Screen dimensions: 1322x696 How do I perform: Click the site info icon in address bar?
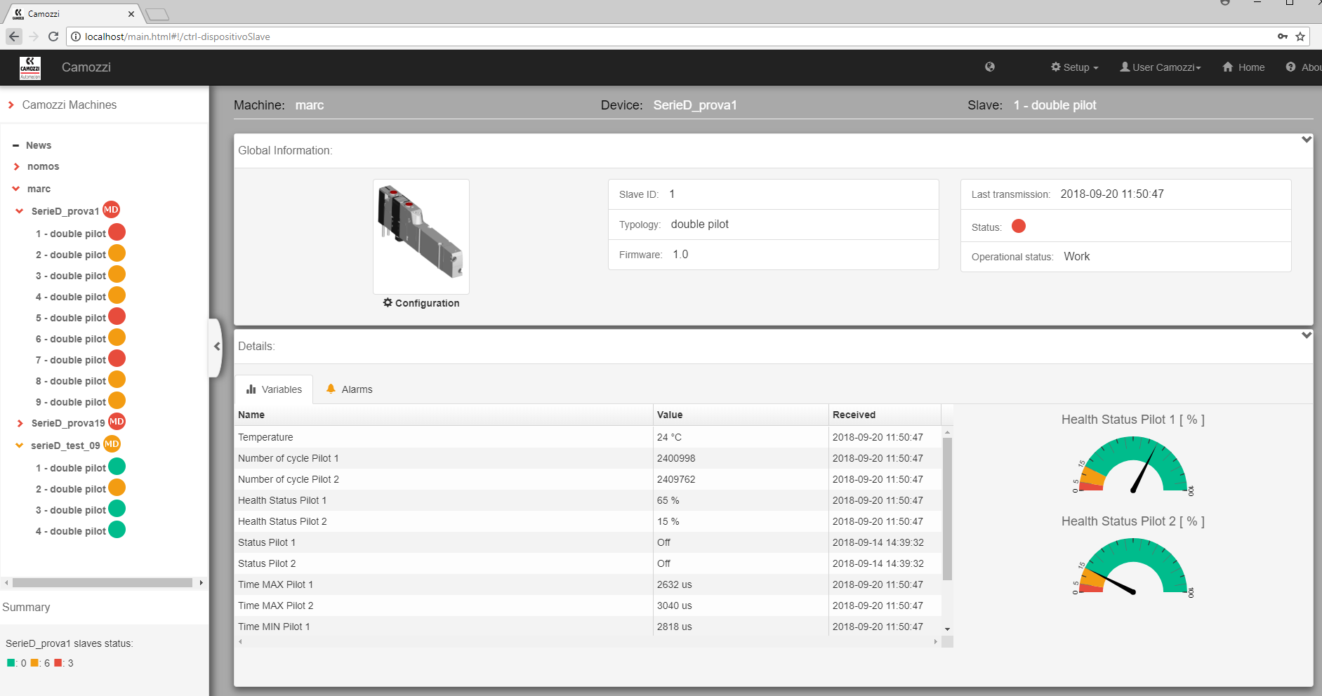tap(76, 36)
